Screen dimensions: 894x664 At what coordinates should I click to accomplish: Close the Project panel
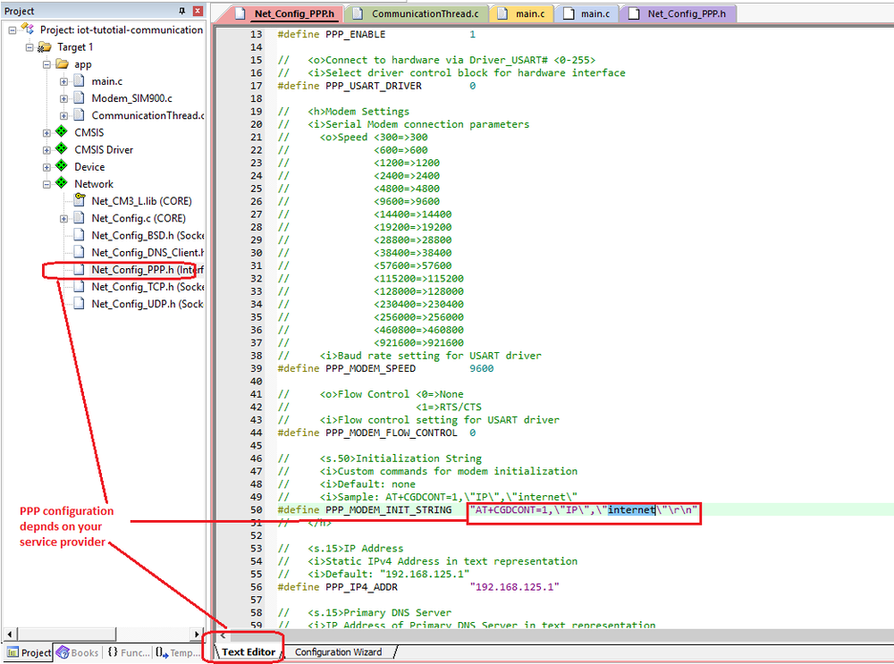point(198,11)
